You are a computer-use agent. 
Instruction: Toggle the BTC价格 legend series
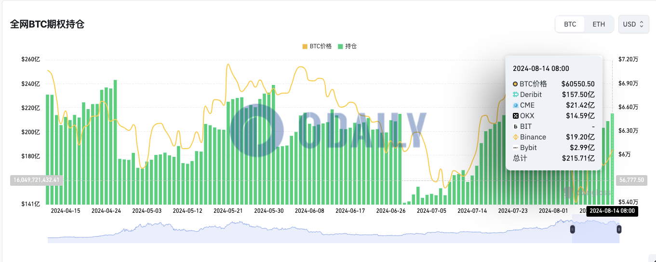click(x=317, y=46)
